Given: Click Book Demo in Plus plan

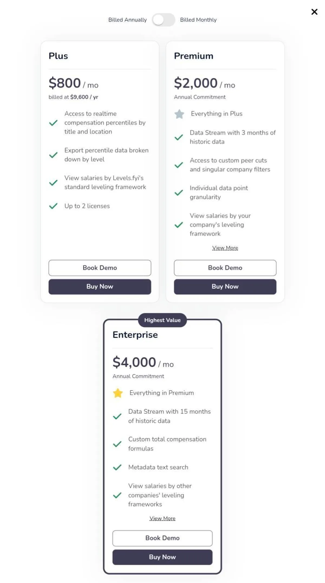Looking at the screenshot, I should pos(100,268).
